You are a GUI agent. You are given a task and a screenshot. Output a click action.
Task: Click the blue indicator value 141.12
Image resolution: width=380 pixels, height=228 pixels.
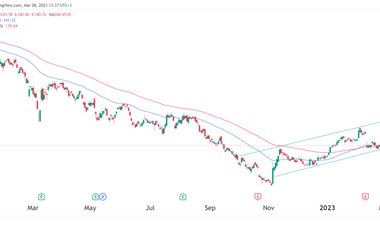click(x=9, y=20)
